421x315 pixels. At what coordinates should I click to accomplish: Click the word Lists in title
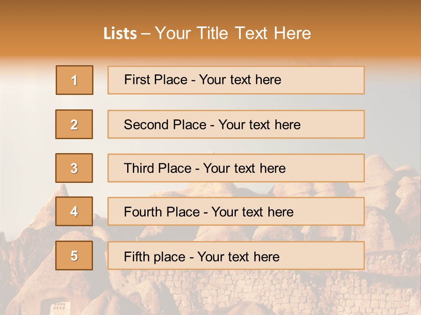point(120,34)
